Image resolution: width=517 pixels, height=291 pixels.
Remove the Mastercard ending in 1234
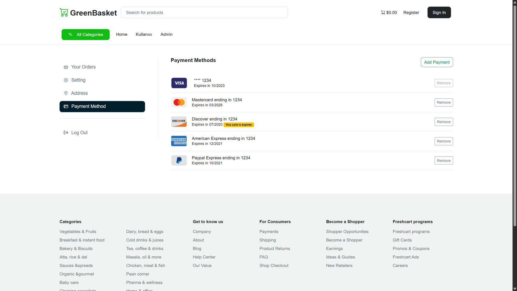443,102
